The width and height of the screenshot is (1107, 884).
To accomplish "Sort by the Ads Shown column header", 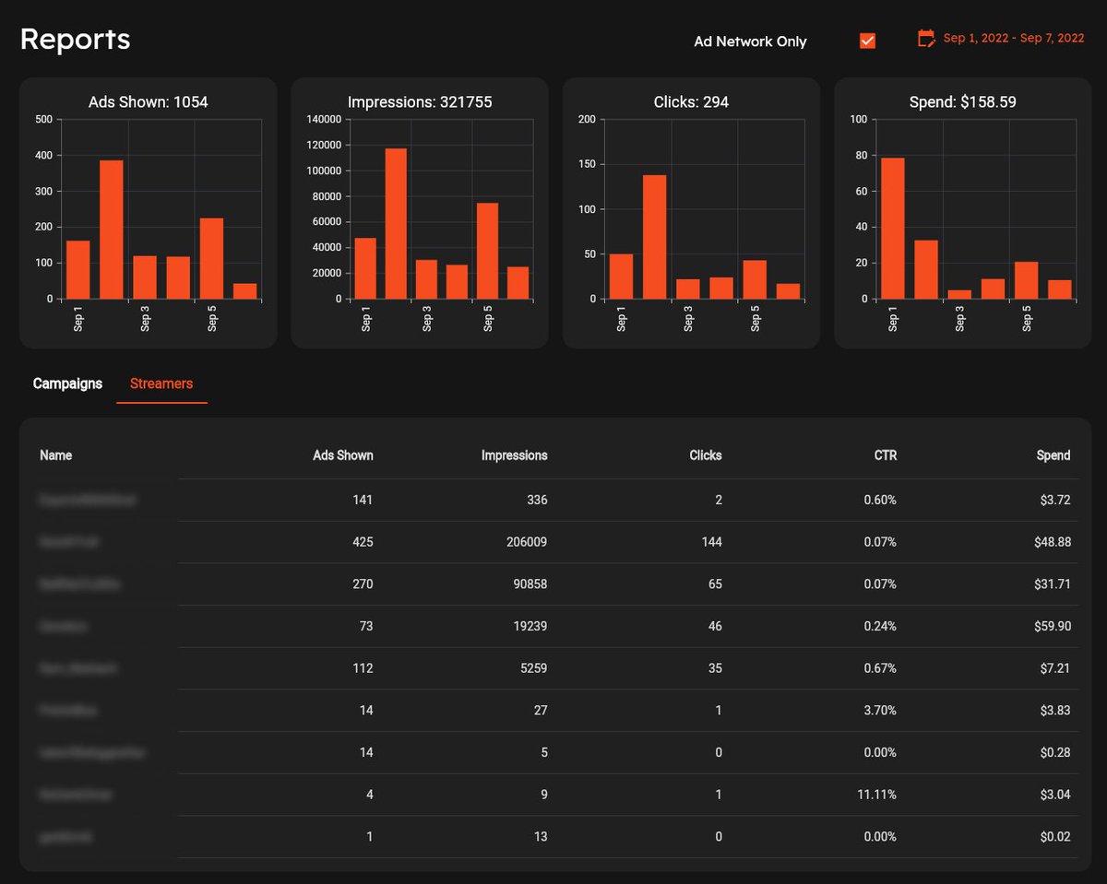I will 343,455.
